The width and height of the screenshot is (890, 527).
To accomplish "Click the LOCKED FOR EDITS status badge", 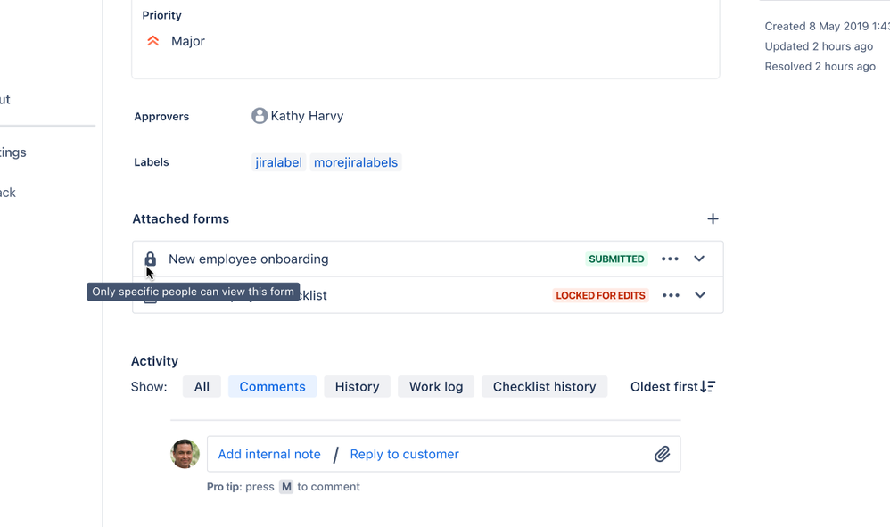I will click(600, 295).
